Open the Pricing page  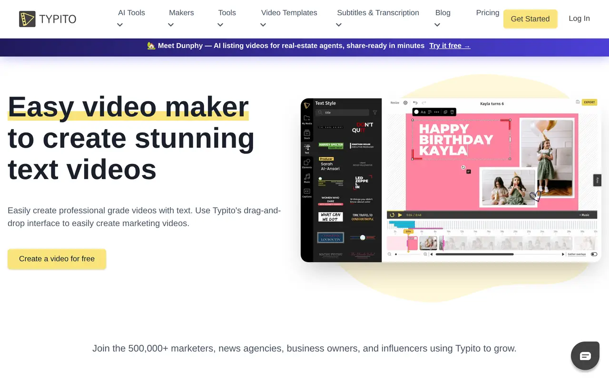point(488,13)
